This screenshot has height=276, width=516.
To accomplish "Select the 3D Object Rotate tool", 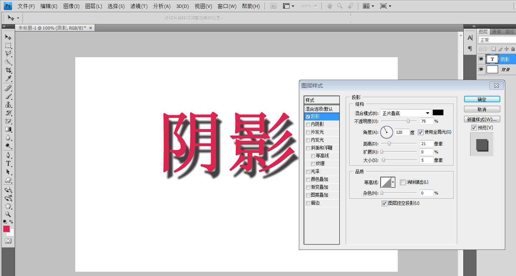I will 8,189.
